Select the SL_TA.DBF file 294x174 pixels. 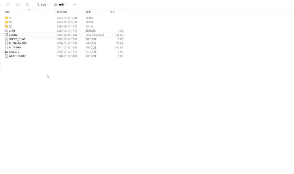click(x=15, y=48)
